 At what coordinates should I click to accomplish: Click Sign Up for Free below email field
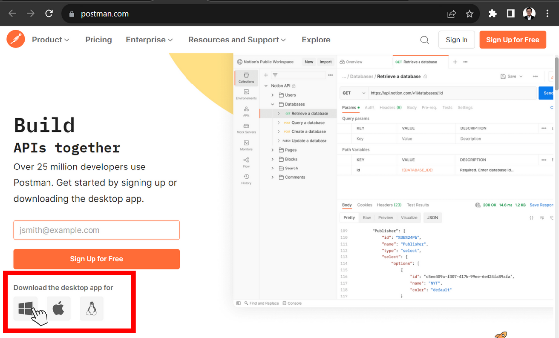96,259
